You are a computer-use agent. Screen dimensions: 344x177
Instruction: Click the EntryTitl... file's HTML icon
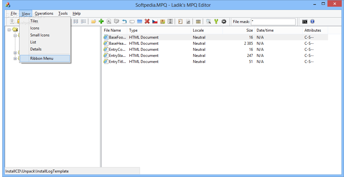(106, 62)
